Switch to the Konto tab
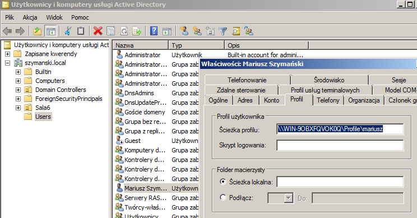This screenshot has width=417, height=218. tap(271, 100)
